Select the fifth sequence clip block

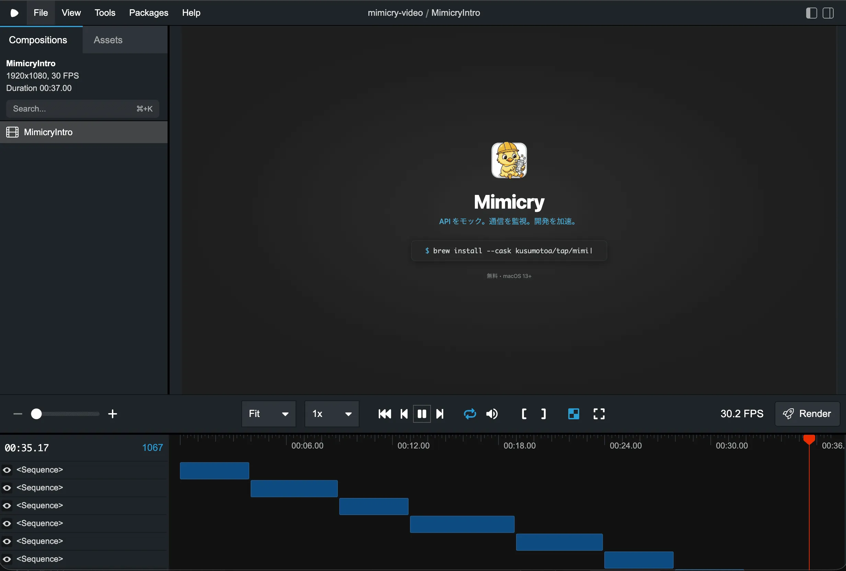tap(559, 542)
